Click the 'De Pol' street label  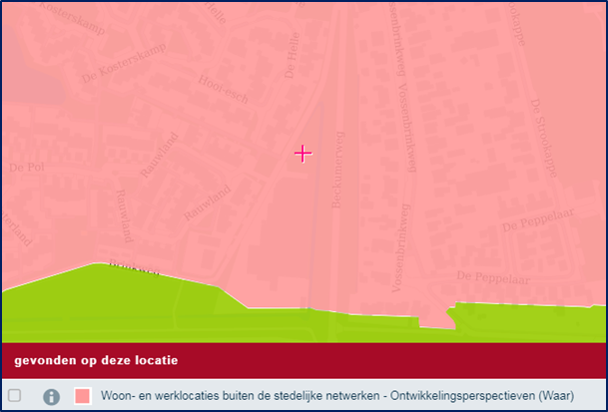click(26, 168)
